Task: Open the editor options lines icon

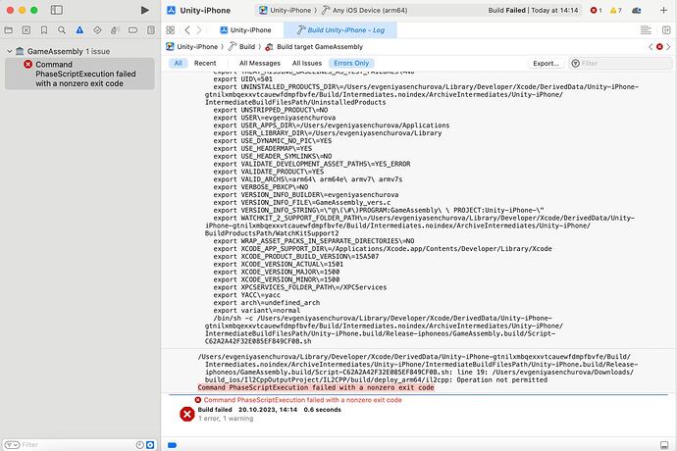Action: [x=646, y=30]
